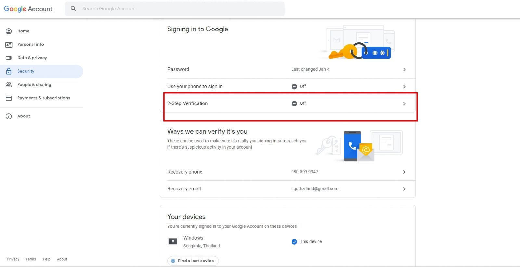This screenshot has width=520, height=267.
Task: Open Privacy footer link
Action: tap(13, 259)
